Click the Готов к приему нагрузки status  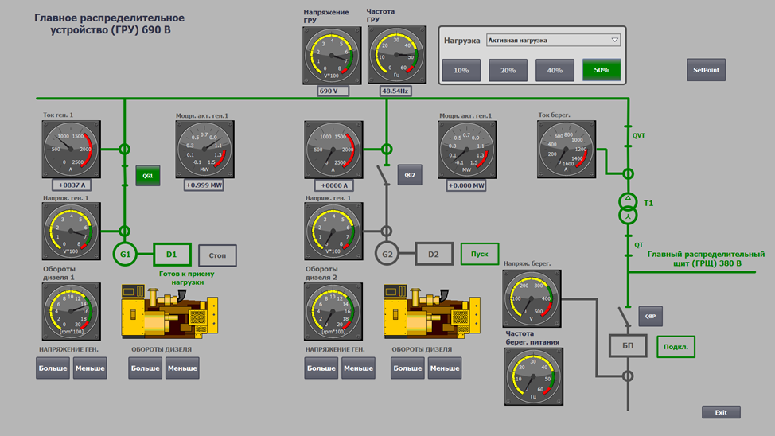tap(187, 278)
